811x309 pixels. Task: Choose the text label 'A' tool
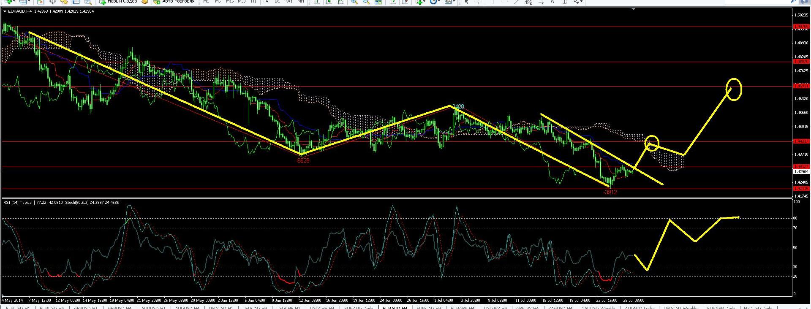coord(552,2)
